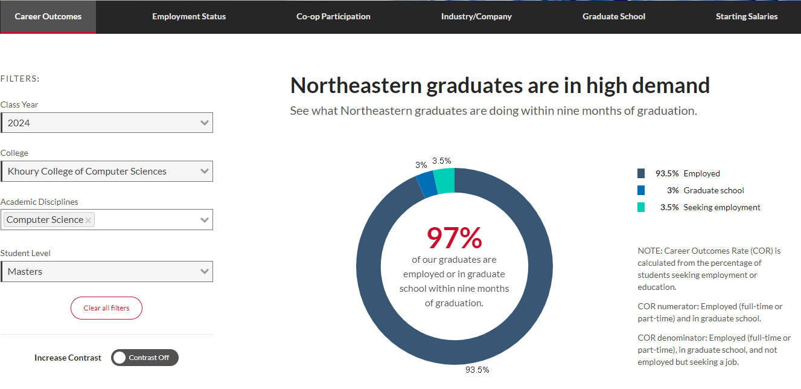
Task: Switch to the Employment Status tab
Action: pos(189,17)
